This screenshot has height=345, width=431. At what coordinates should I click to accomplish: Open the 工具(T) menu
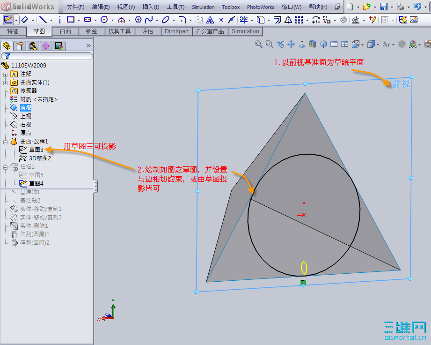[175, 7]
